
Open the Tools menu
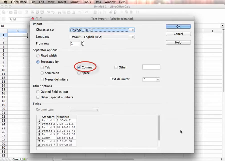pos(87,2)
